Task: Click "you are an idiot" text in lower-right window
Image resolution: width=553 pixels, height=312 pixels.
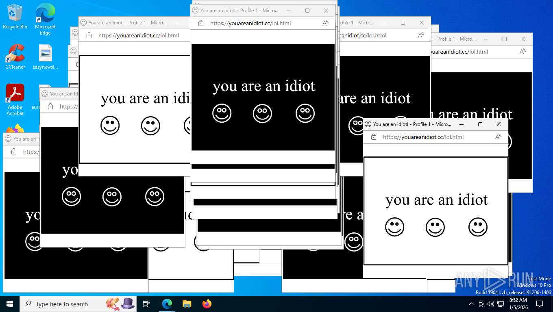Action: [x=436, y=200]
